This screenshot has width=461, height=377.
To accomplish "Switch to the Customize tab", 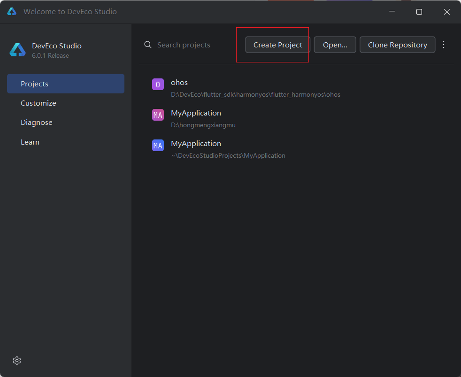I will click(66, 103).
